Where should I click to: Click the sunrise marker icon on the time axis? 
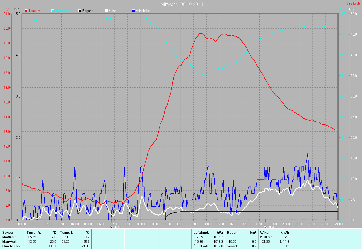(x=111, y=227)
